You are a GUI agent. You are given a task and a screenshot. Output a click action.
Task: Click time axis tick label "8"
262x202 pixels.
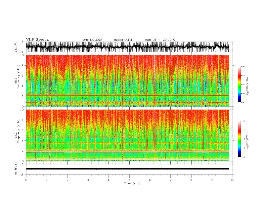pyautogui.click(x=191, y=180)
